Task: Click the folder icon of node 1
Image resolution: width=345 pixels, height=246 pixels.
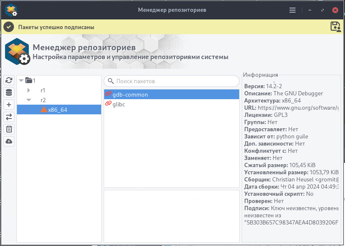Action: (x=29, y=81)
